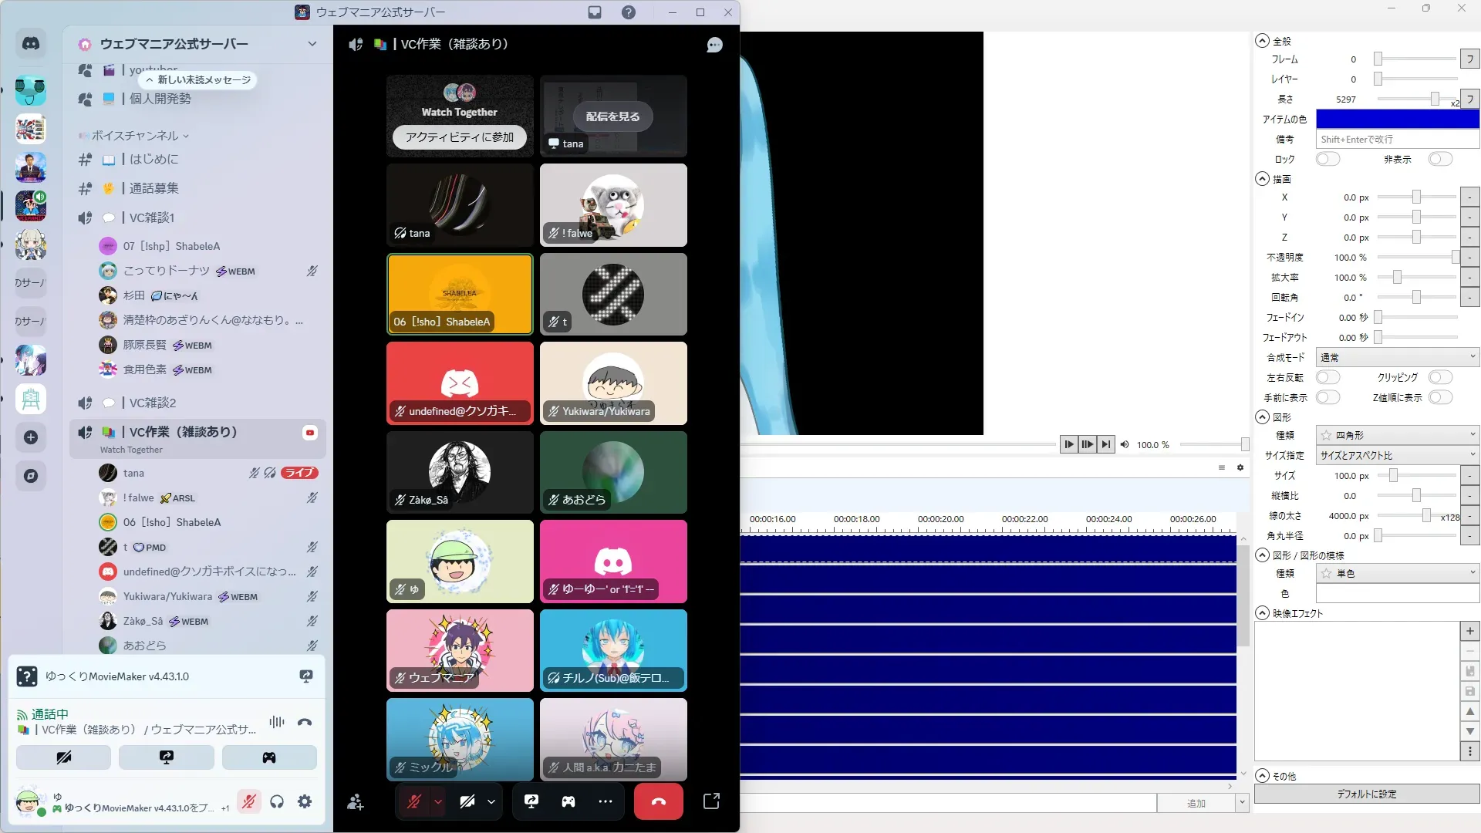Toggle the 非表示 hidden switch

coord(1439,159)
